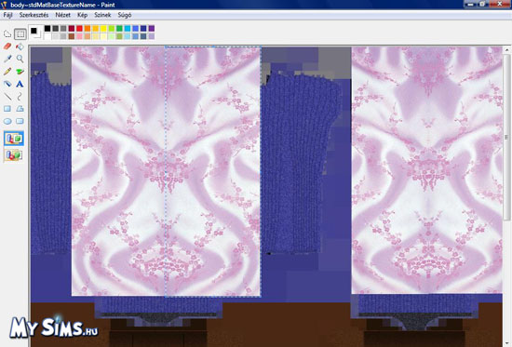Activate the Pick Color eyedropper tool
Viewport: 512px width, 347px height.
pyautogui.click(x=7, y=59)
